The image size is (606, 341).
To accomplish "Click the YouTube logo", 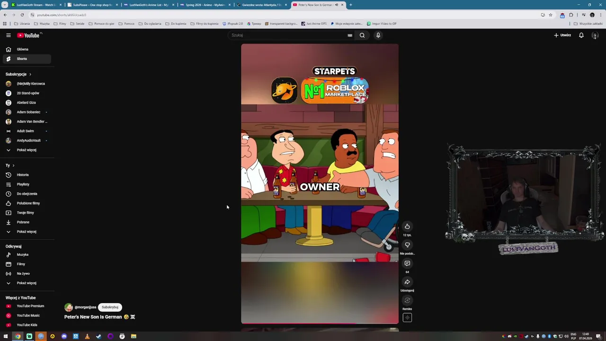I will coord(28,35).
